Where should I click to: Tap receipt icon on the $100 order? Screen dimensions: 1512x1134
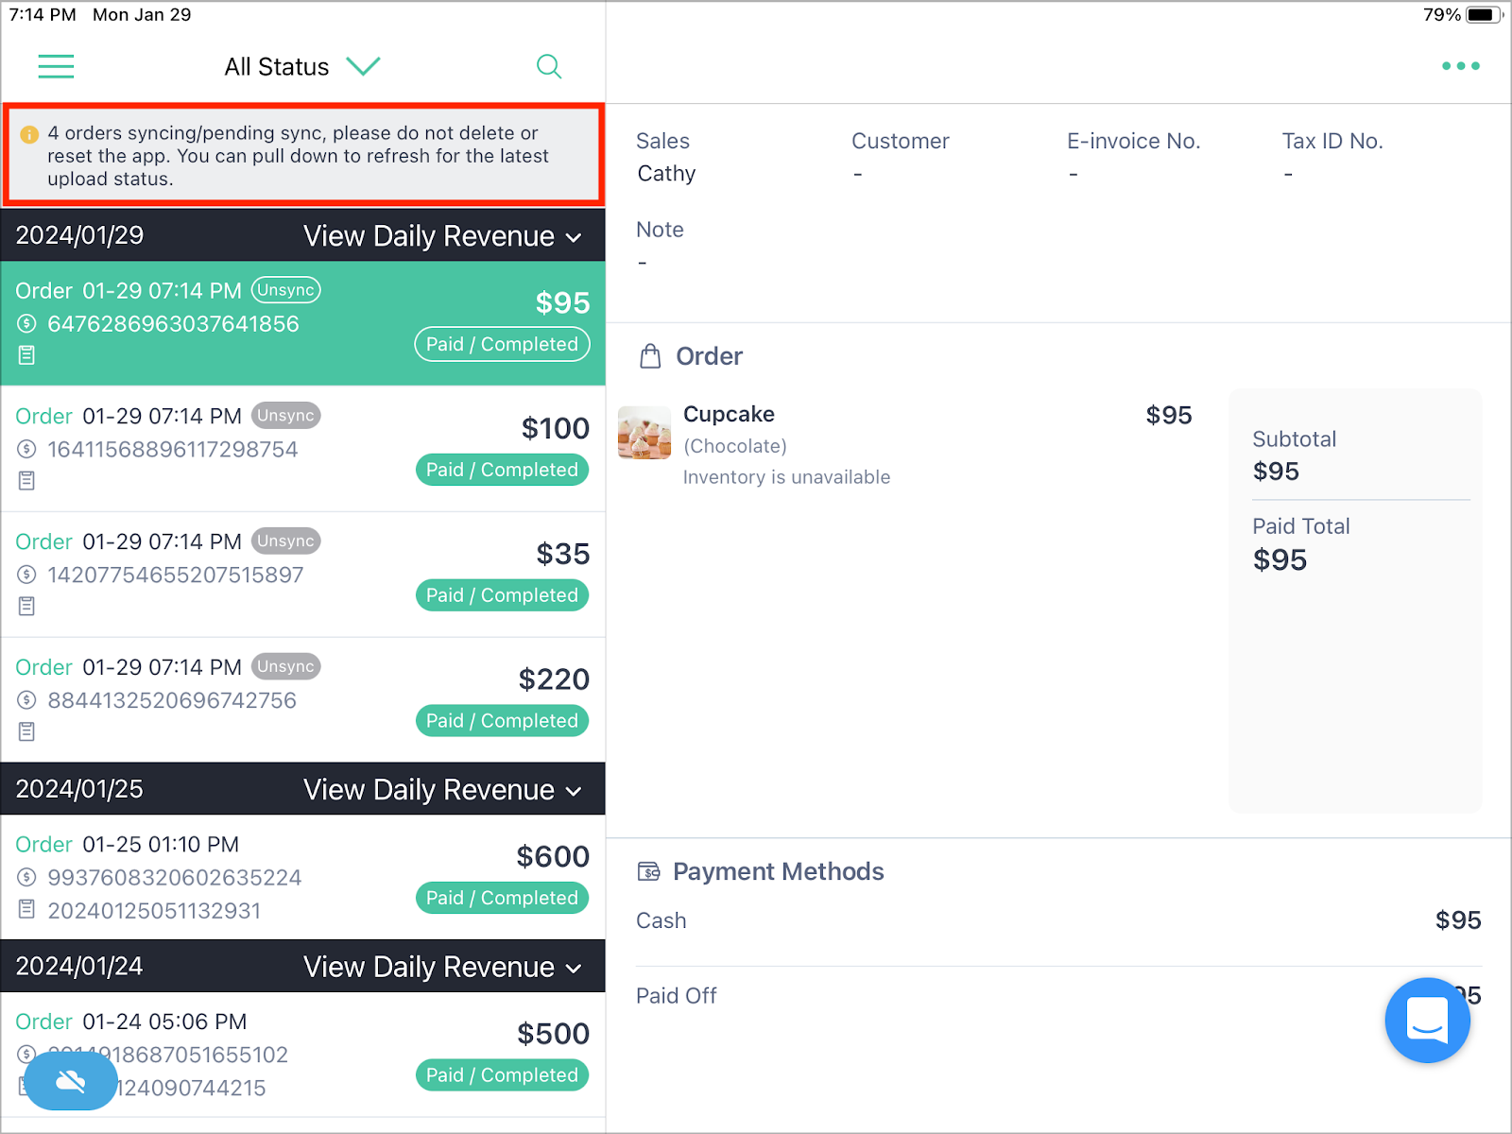coord(26,481)
